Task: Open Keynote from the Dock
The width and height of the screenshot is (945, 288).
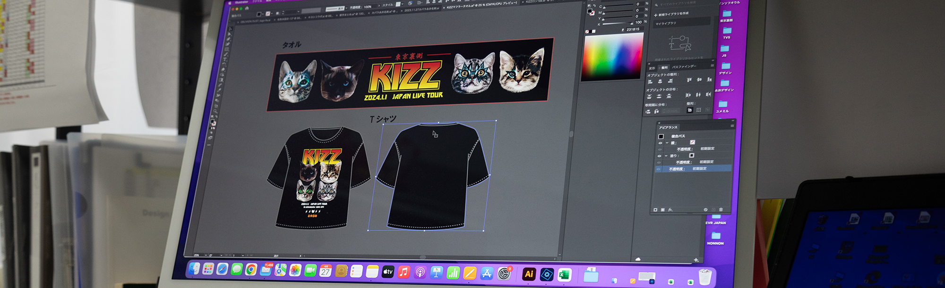Action: [x=437, y=272]
